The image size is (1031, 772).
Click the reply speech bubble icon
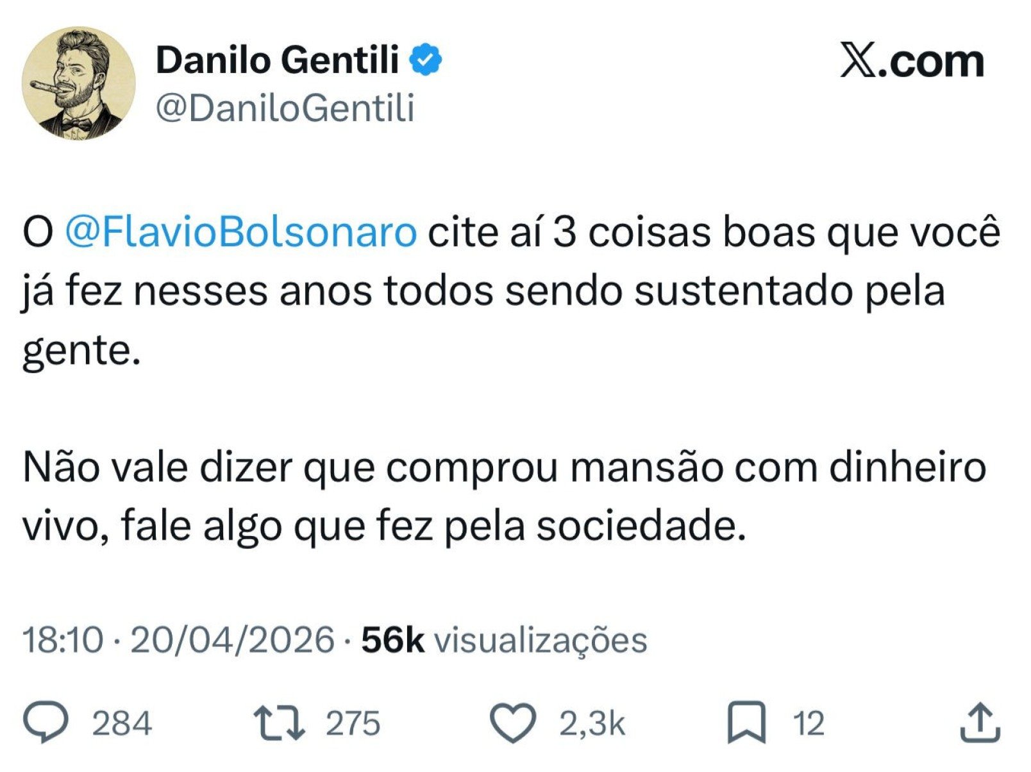pos(46,723)
